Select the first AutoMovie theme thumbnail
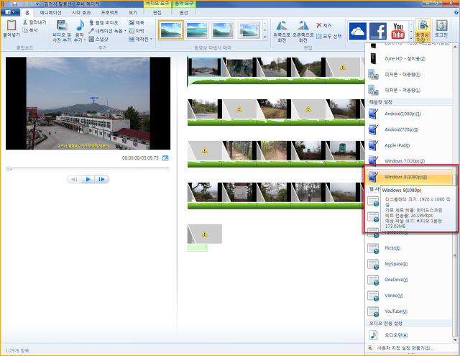The height and width of the screenshot is (356, 460). coord(171,30)
